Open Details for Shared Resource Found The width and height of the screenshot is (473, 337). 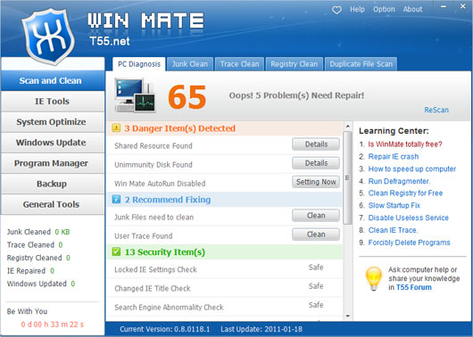[x=316, y=144]
